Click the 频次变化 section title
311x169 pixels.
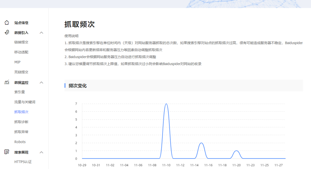coord(78,86)
